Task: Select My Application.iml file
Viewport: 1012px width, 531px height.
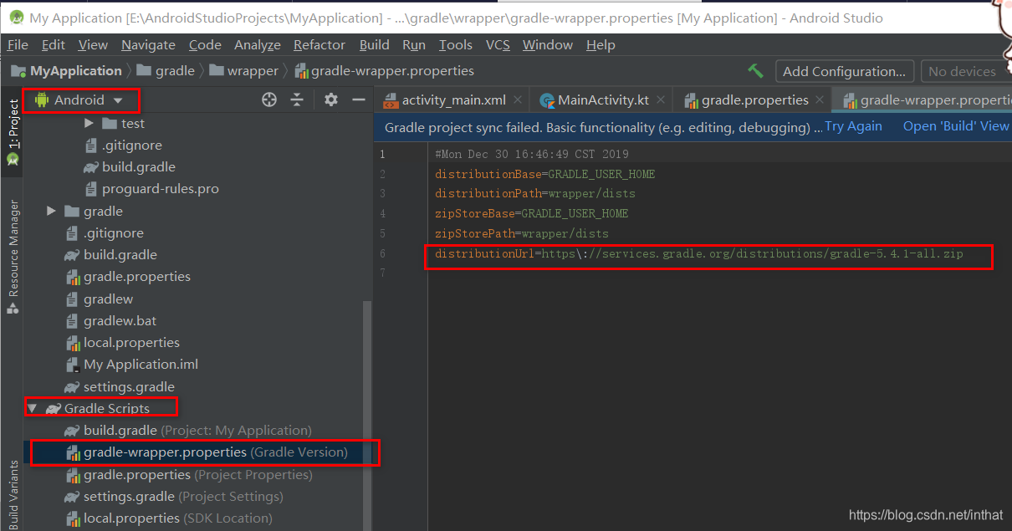Action: tap(131, 365)
